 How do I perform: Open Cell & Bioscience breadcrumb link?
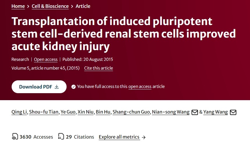pos(50,6)
